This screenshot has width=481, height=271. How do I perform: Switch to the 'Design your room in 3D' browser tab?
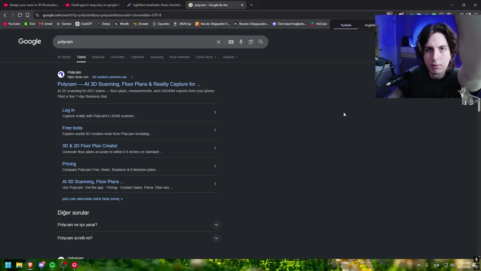(31, 5)
